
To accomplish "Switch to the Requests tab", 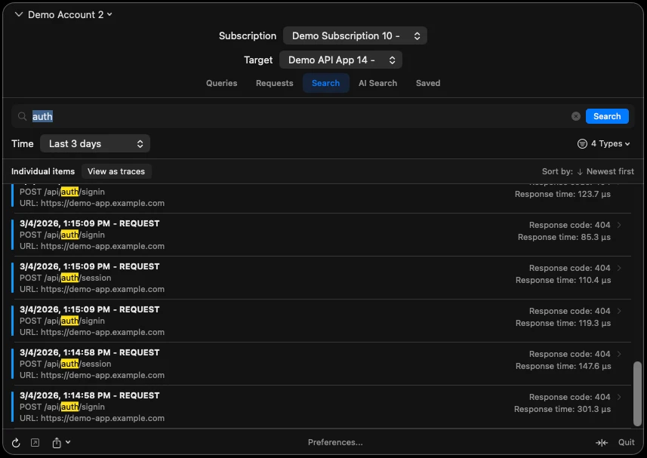I will click(274, 83).
